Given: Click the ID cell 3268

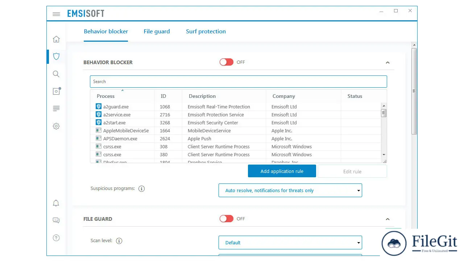Looking at the screenshot, I should tap(165, 123).
